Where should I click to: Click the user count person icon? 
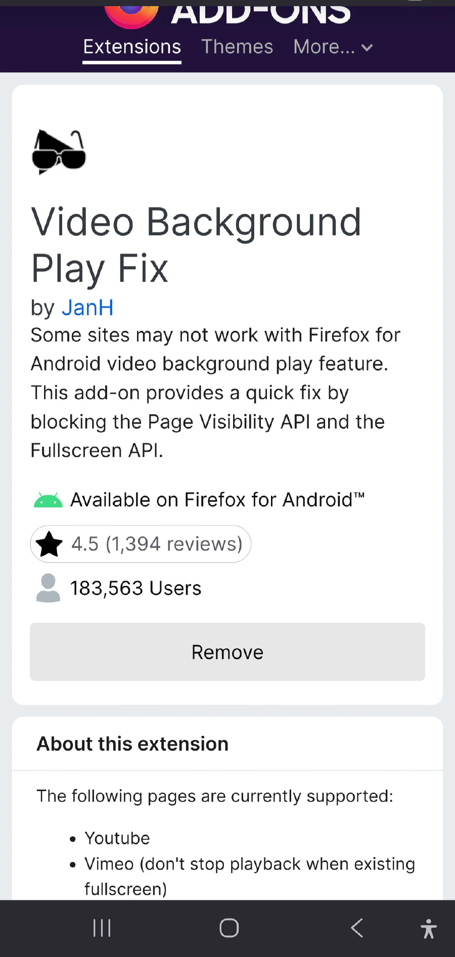(48, 588)
